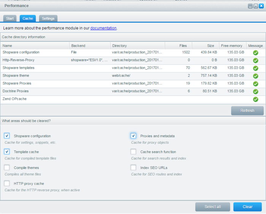Uncheck Shopware configuration cache checkbox
The width and height of the screenshot is (266, 214).
tap(7, 136)
